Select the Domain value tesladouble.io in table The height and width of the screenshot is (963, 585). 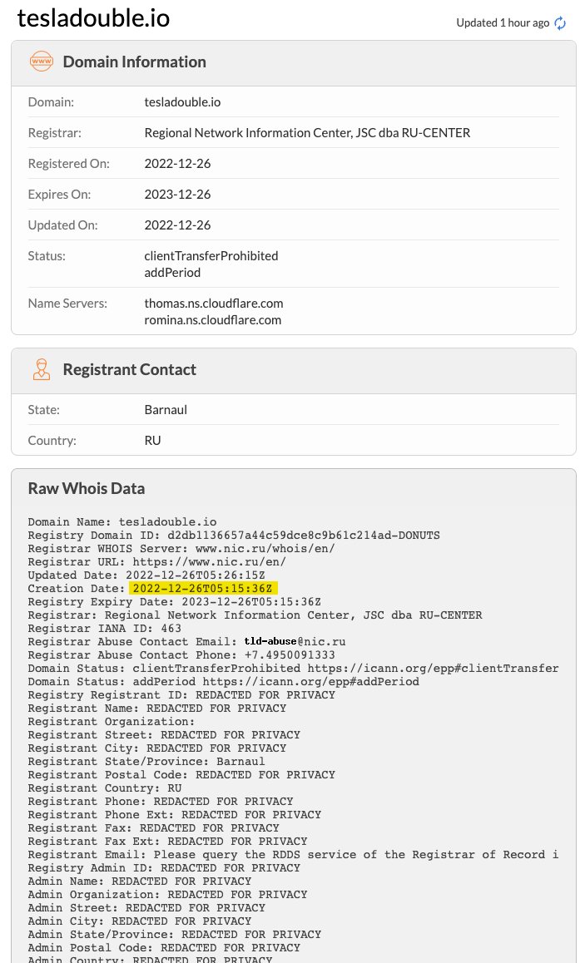pos(182,102)
